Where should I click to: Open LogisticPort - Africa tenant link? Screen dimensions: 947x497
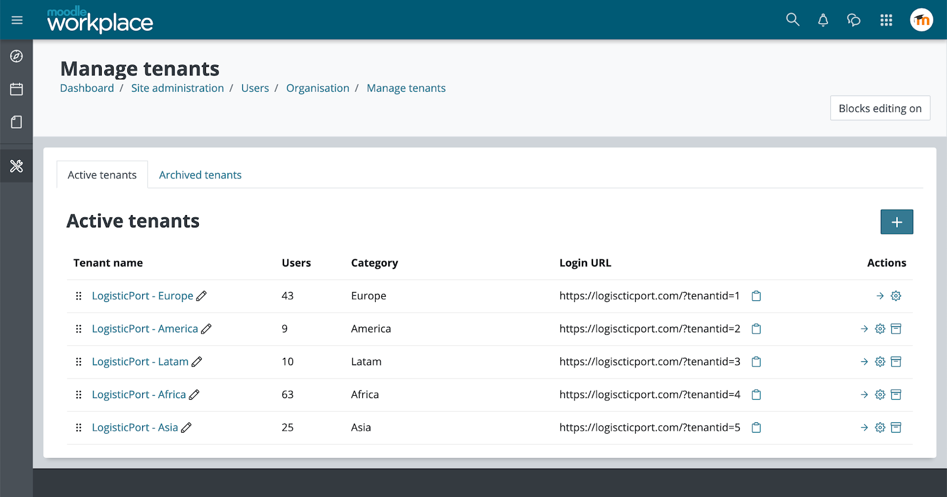139,395
